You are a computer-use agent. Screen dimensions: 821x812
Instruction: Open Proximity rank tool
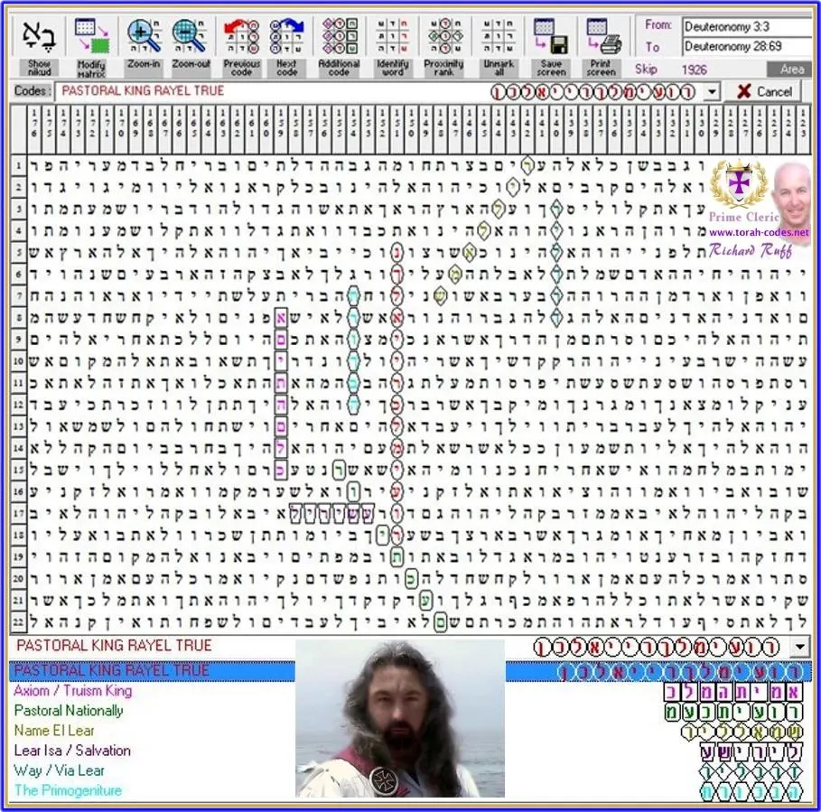[x=443, y=46]
